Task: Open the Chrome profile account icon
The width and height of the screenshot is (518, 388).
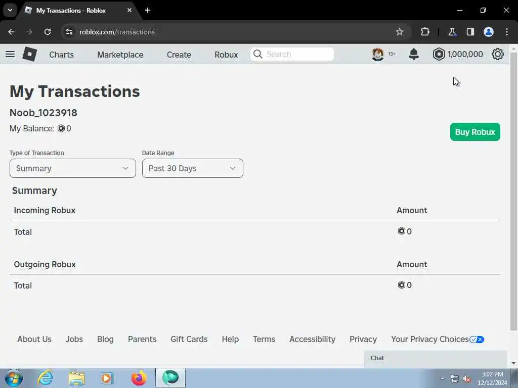Action: coord(489,32)
